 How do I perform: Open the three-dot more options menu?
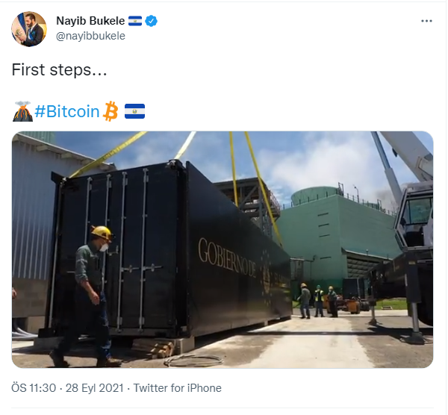tap(426, 21)
